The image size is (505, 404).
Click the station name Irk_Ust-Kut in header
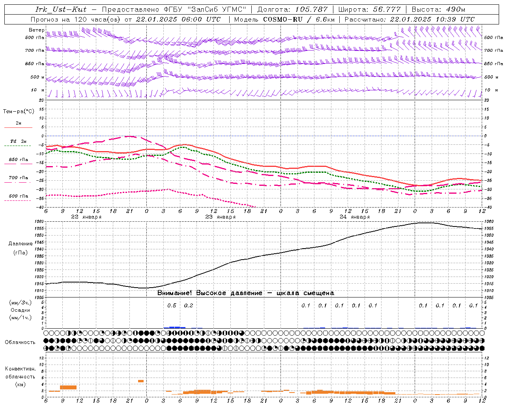pyautogui.click(x=61, y=9)
